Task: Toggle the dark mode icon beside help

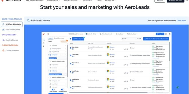Action: click(170, 34)
